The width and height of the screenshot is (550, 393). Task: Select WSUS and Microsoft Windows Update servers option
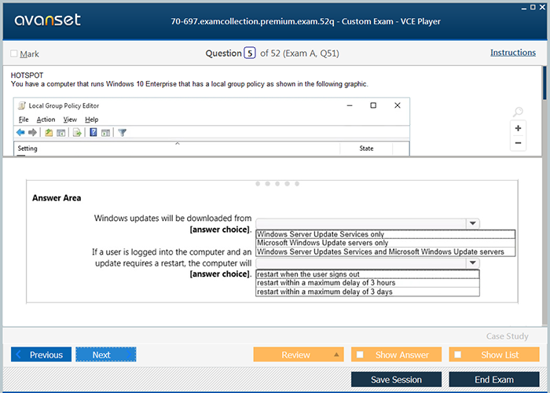click(386, 252)
